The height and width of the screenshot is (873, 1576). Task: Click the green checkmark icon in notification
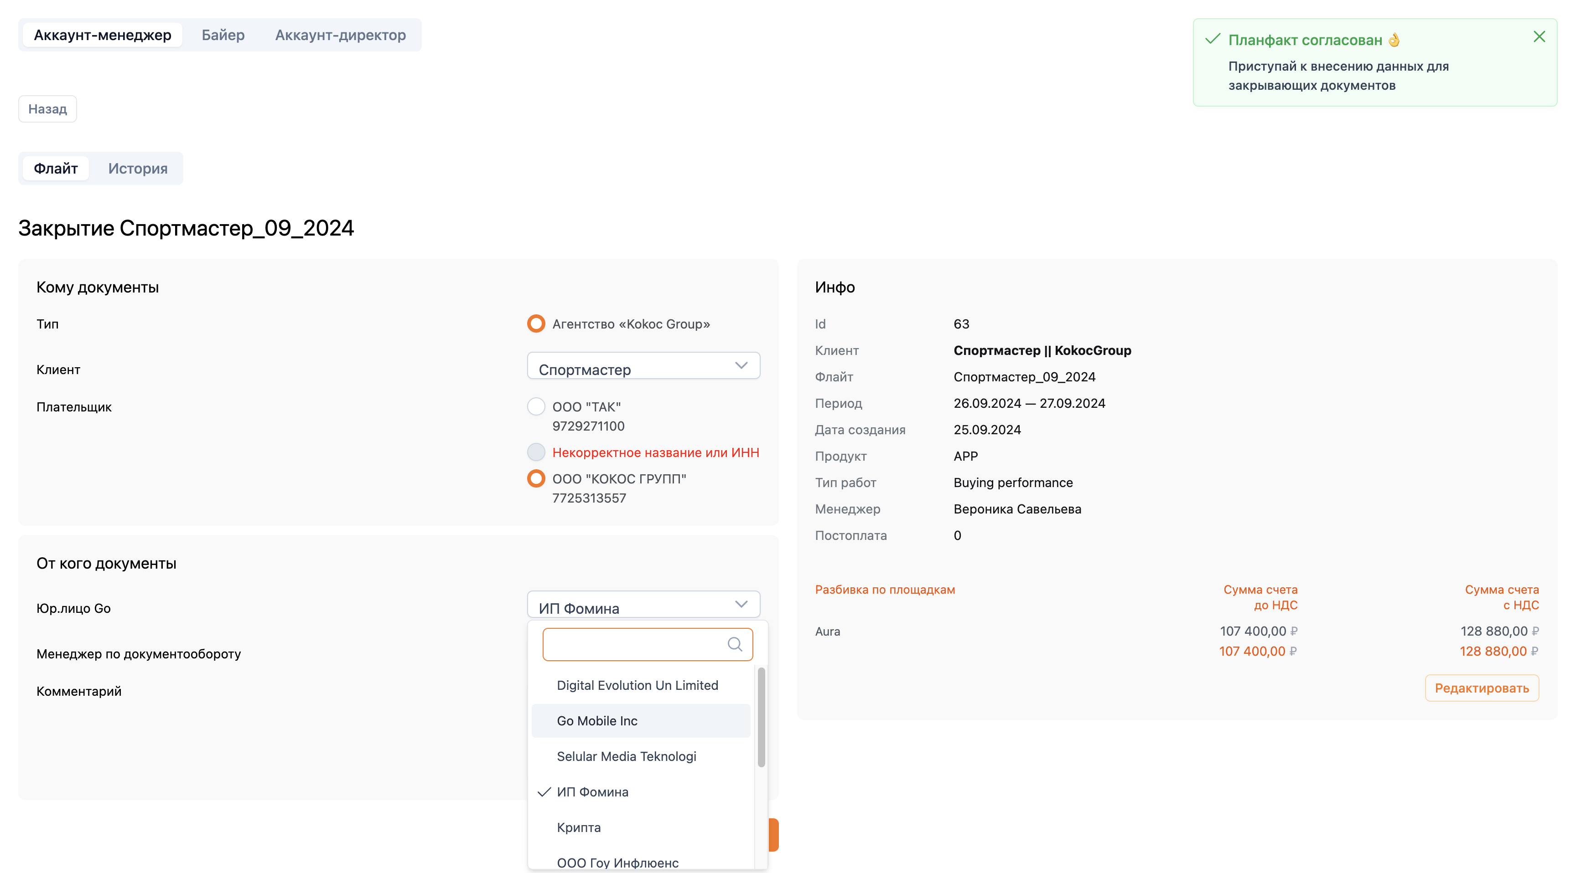click(1212, 40)
